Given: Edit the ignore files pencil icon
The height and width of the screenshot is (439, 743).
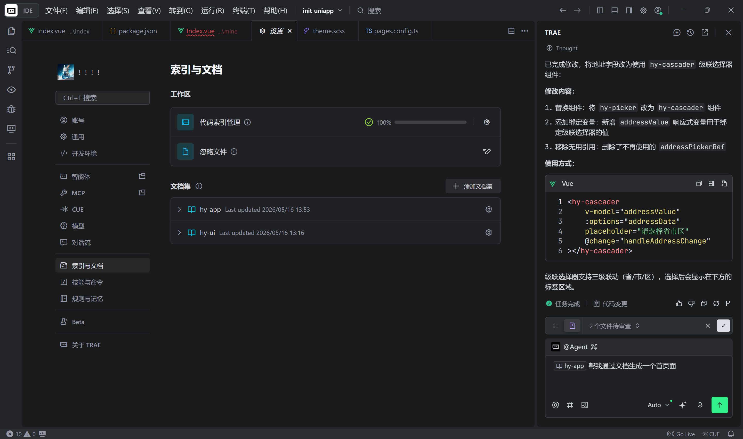Looking at the screenshot, I should click(487, 151).
